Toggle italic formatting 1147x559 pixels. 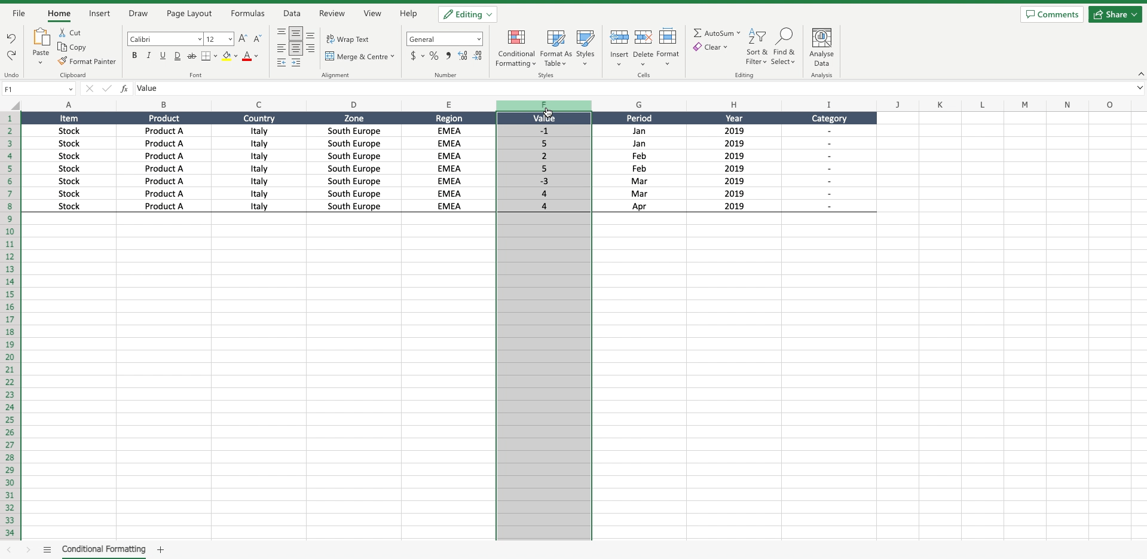pyautogui.click(x=148, y=55)
